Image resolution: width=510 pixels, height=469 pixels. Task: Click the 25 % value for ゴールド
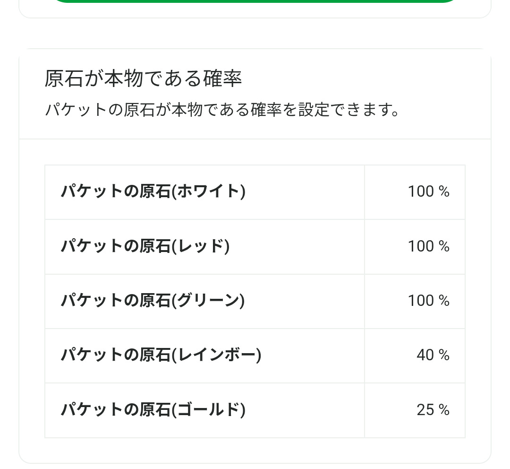433,410
